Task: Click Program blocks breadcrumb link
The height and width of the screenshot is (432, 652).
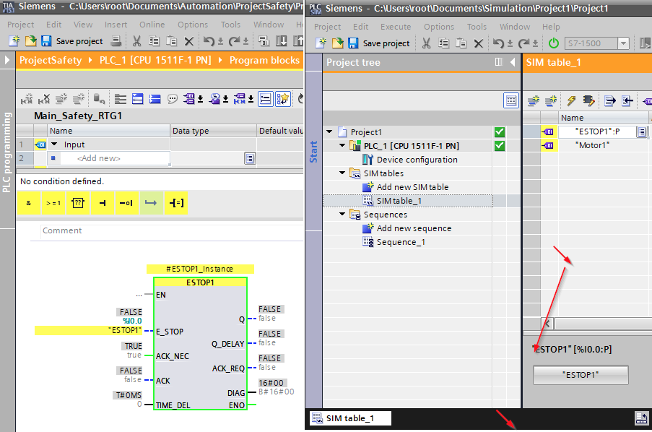Action: click(x=264, y=61)
